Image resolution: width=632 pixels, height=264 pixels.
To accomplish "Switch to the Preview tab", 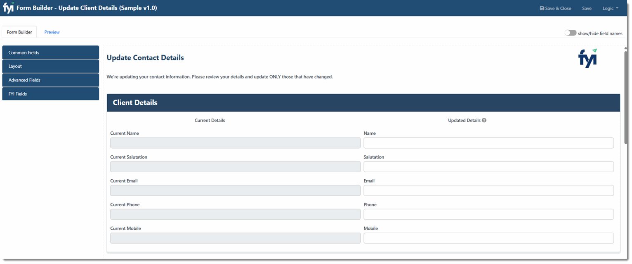I will [52, 32].
